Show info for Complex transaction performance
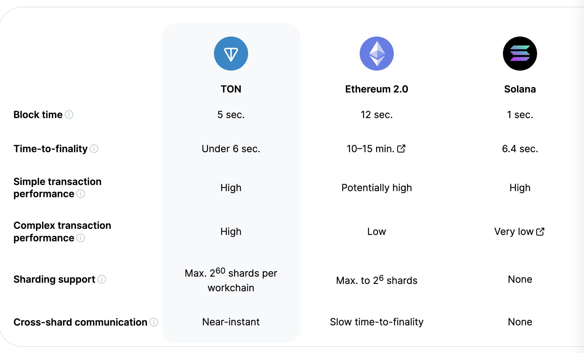The image size is (584, 353). (x=80, y=238)
